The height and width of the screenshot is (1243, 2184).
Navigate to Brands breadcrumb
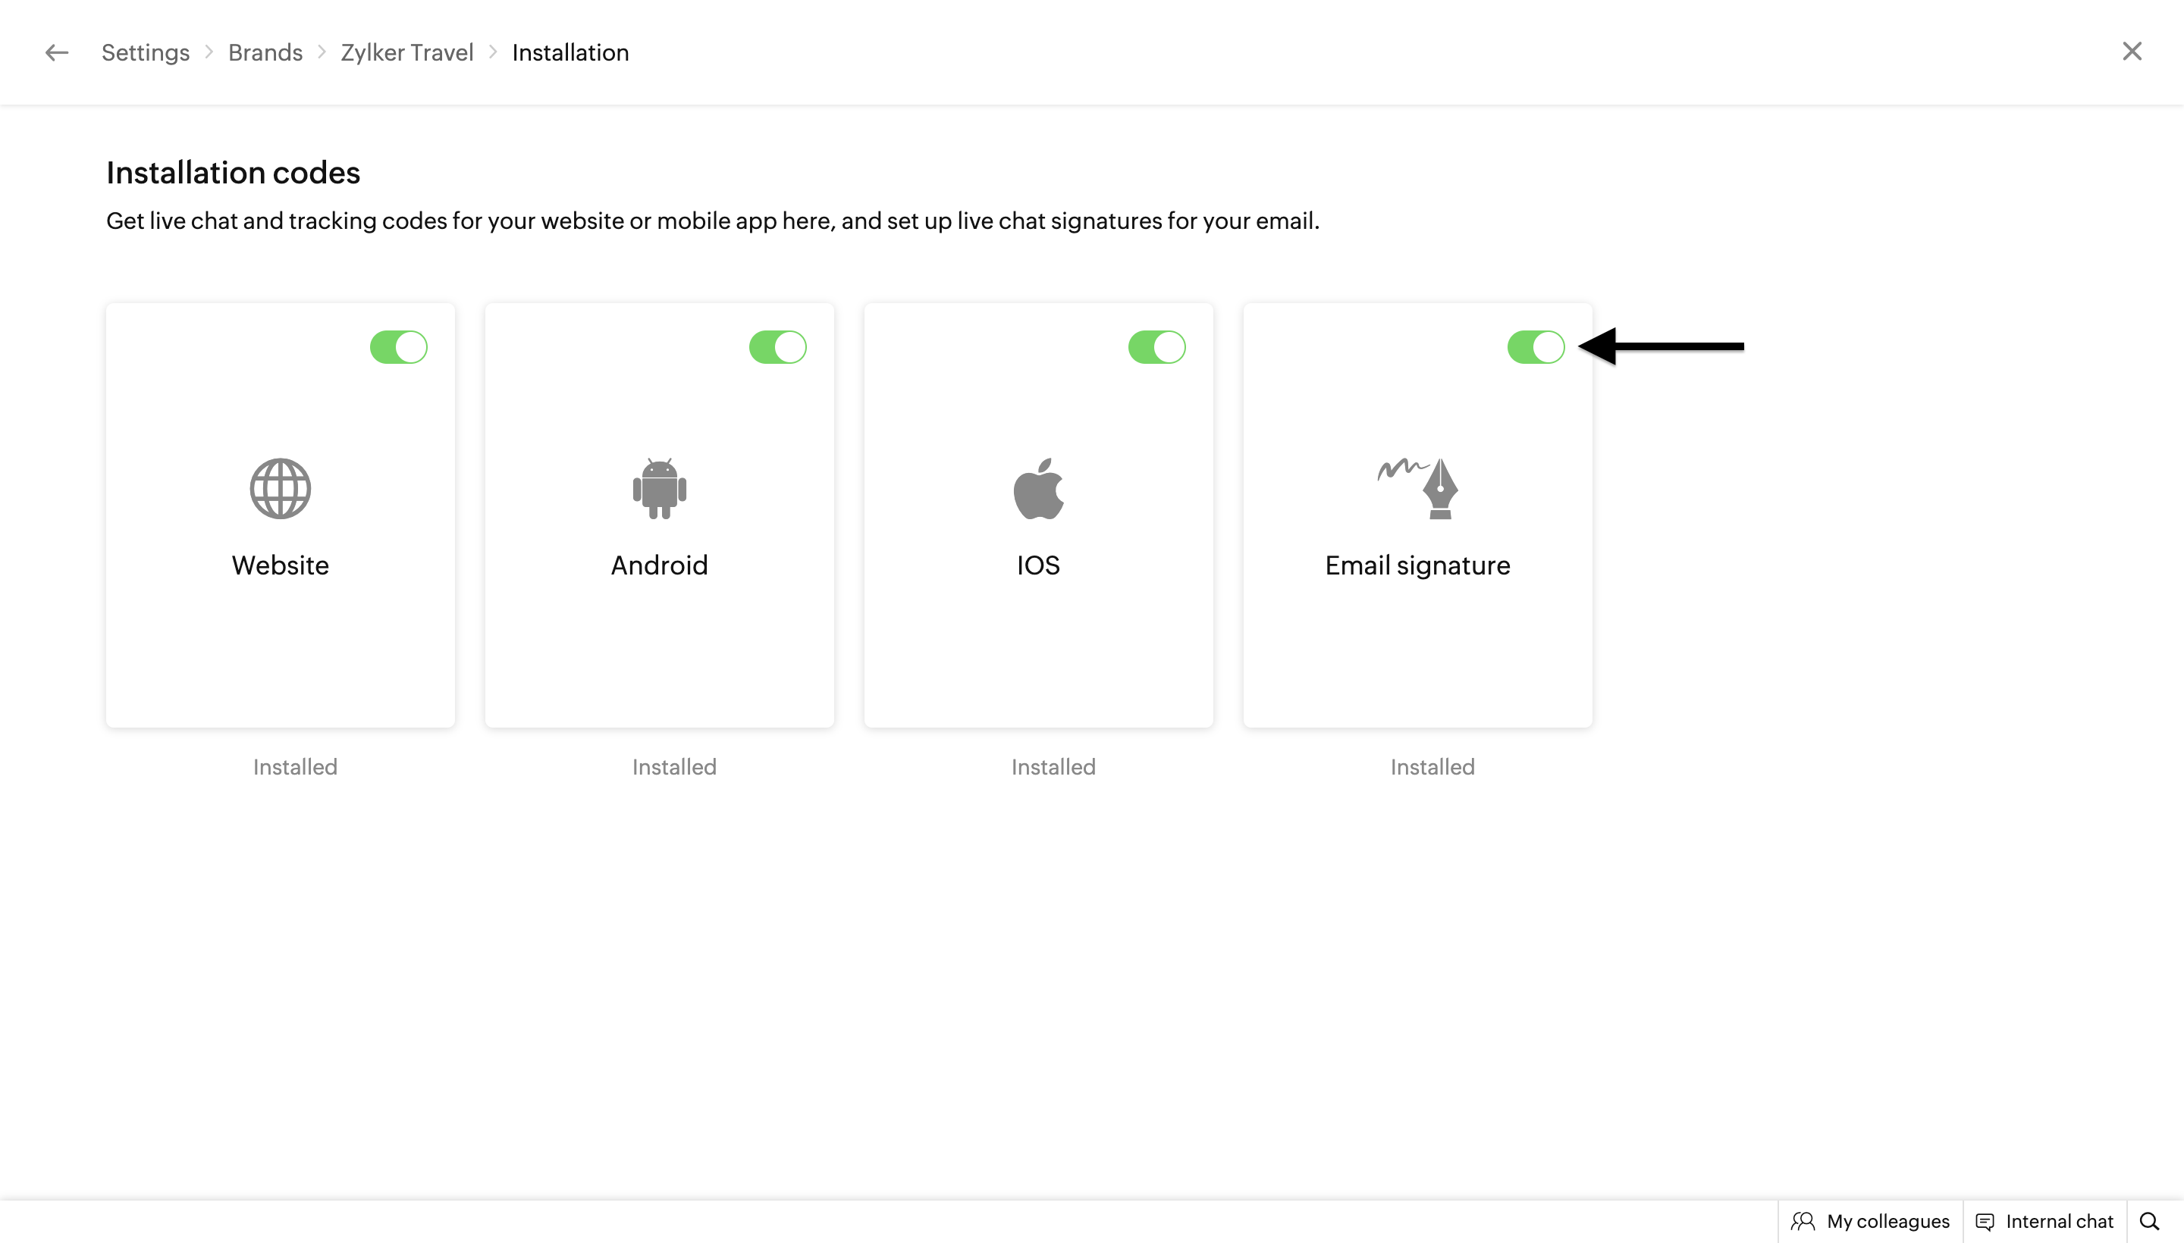[x=265, y=53]
